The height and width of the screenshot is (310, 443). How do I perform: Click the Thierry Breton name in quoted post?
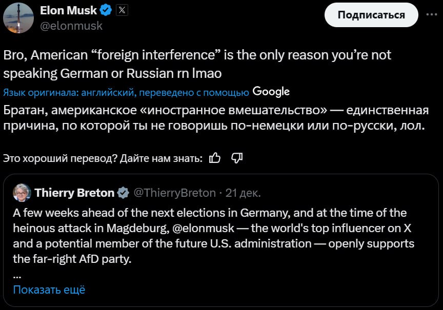click(x=74, y=193)
